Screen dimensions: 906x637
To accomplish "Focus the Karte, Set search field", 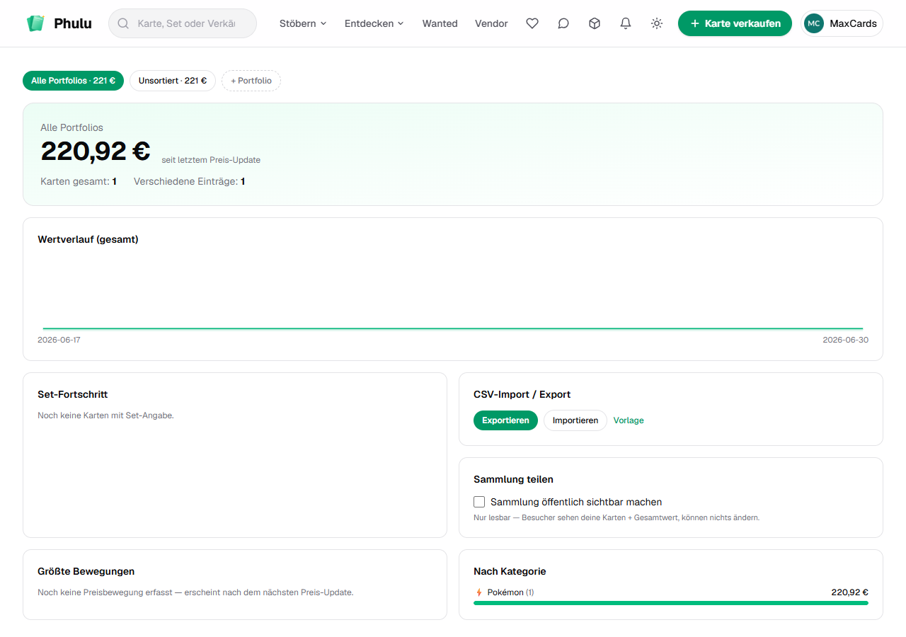I will 183,23.
